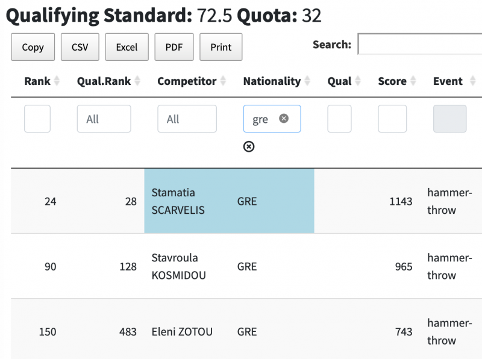The height and width of the screenshot is (359, 482).
Task: Export the table as CSV
Action: tap(80, 47)
